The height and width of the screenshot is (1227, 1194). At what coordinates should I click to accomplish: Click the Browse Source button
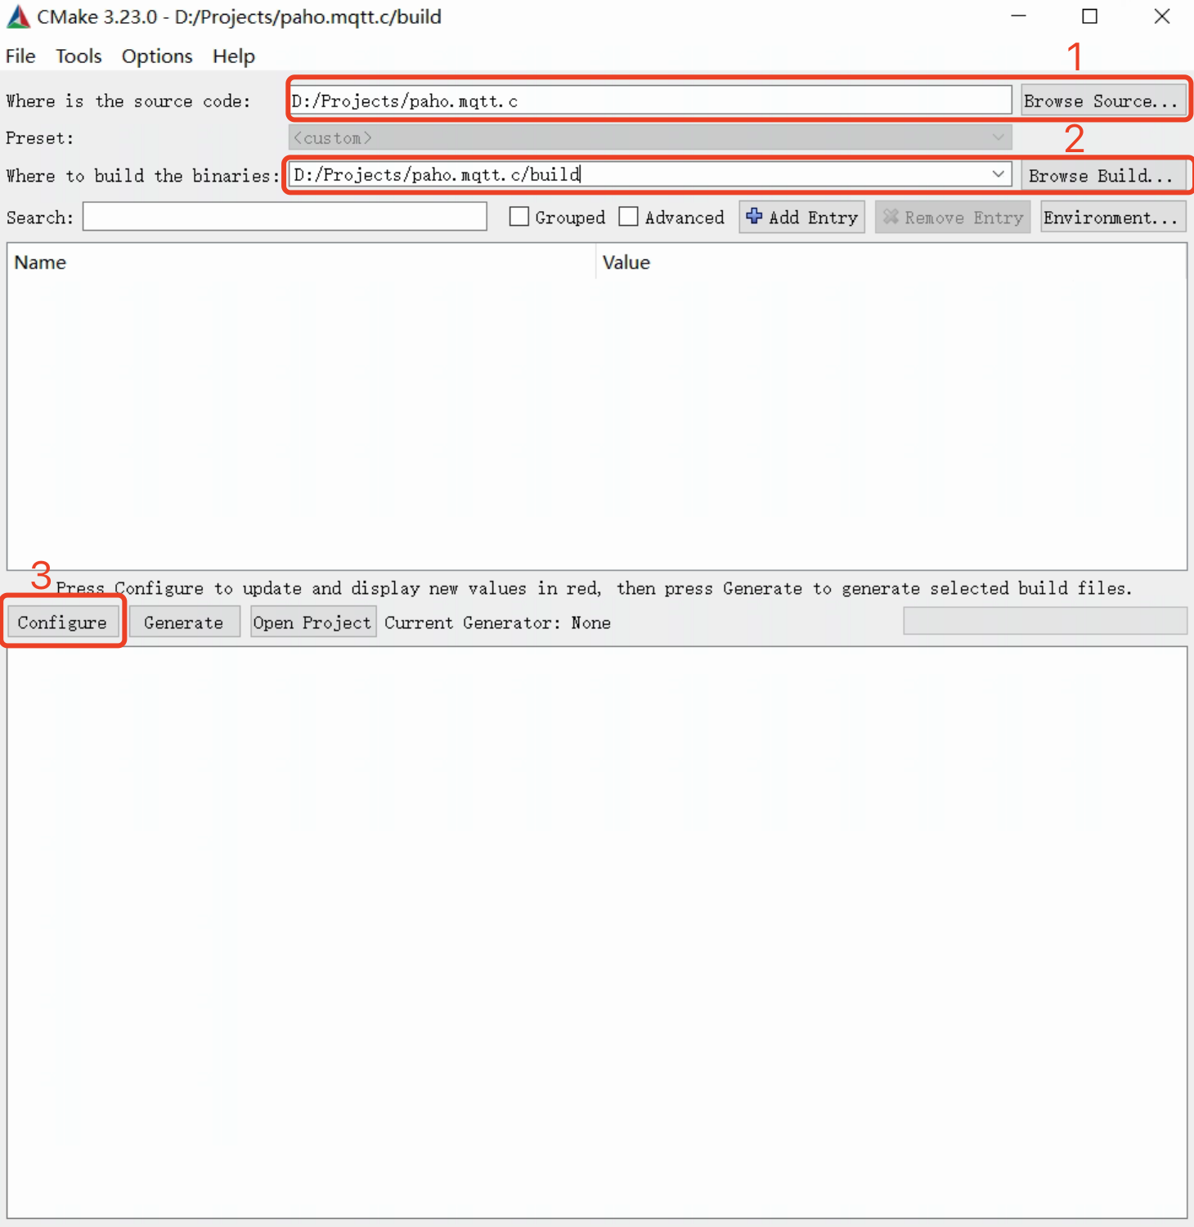coord(1103,101)
